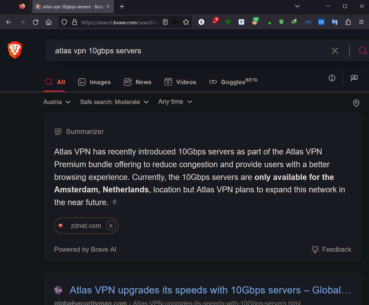Open the green shield extension

click(281, 22)
